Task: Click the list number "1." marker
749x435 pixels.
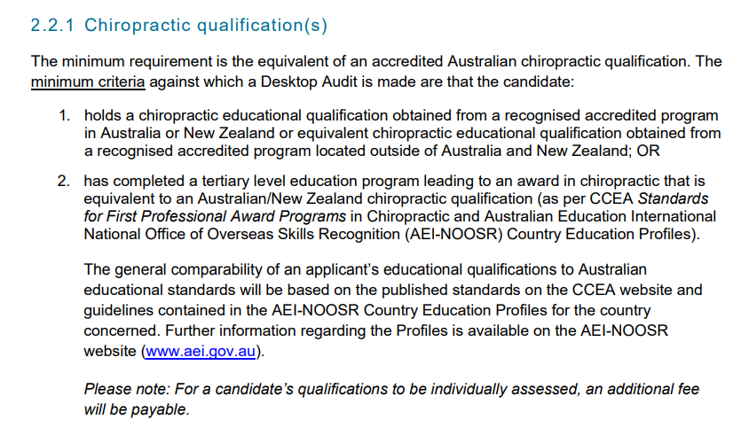Action: (65, 115)
